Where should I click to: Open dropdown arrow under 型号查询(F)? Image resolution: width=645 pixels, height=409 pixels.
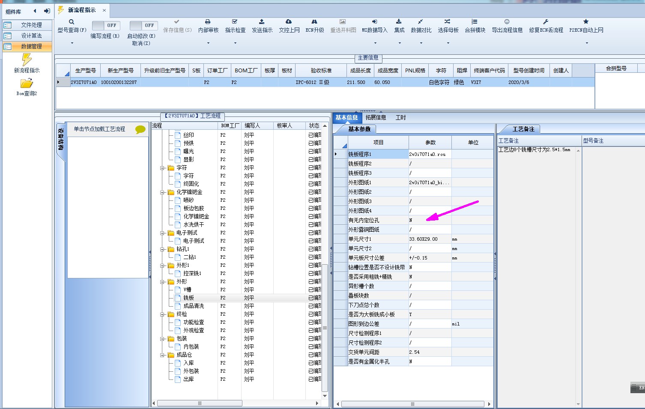click(72, 43)
